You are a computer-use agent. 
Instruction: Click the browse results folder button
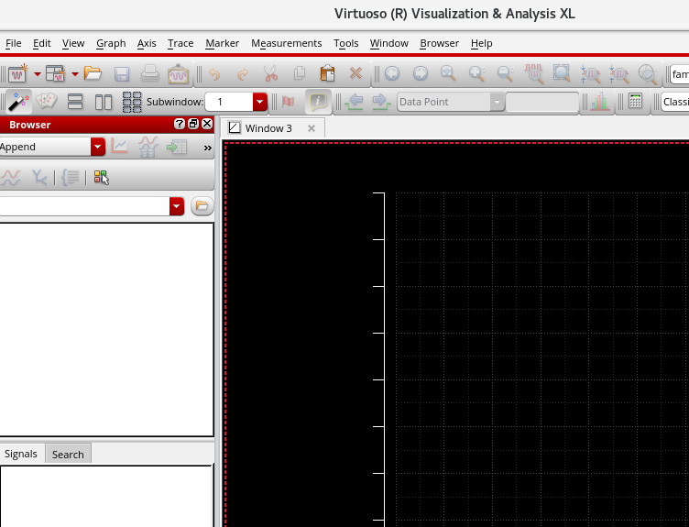point(201,206)
